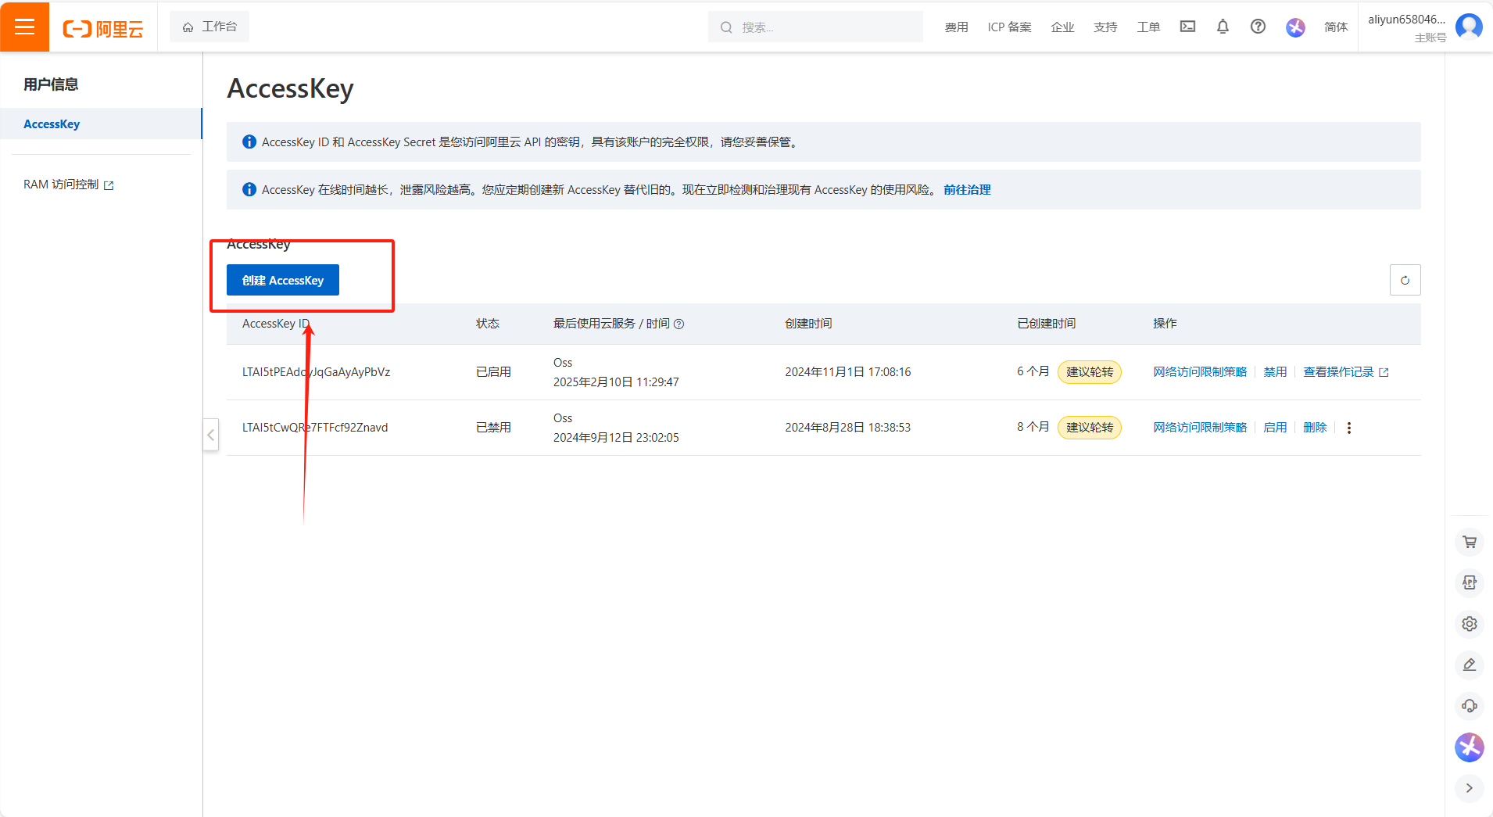The width and height of the screenshot is (1493, 817).
Task: Delete the disabled AccessKey via 删除
Action: point(1315,428)
